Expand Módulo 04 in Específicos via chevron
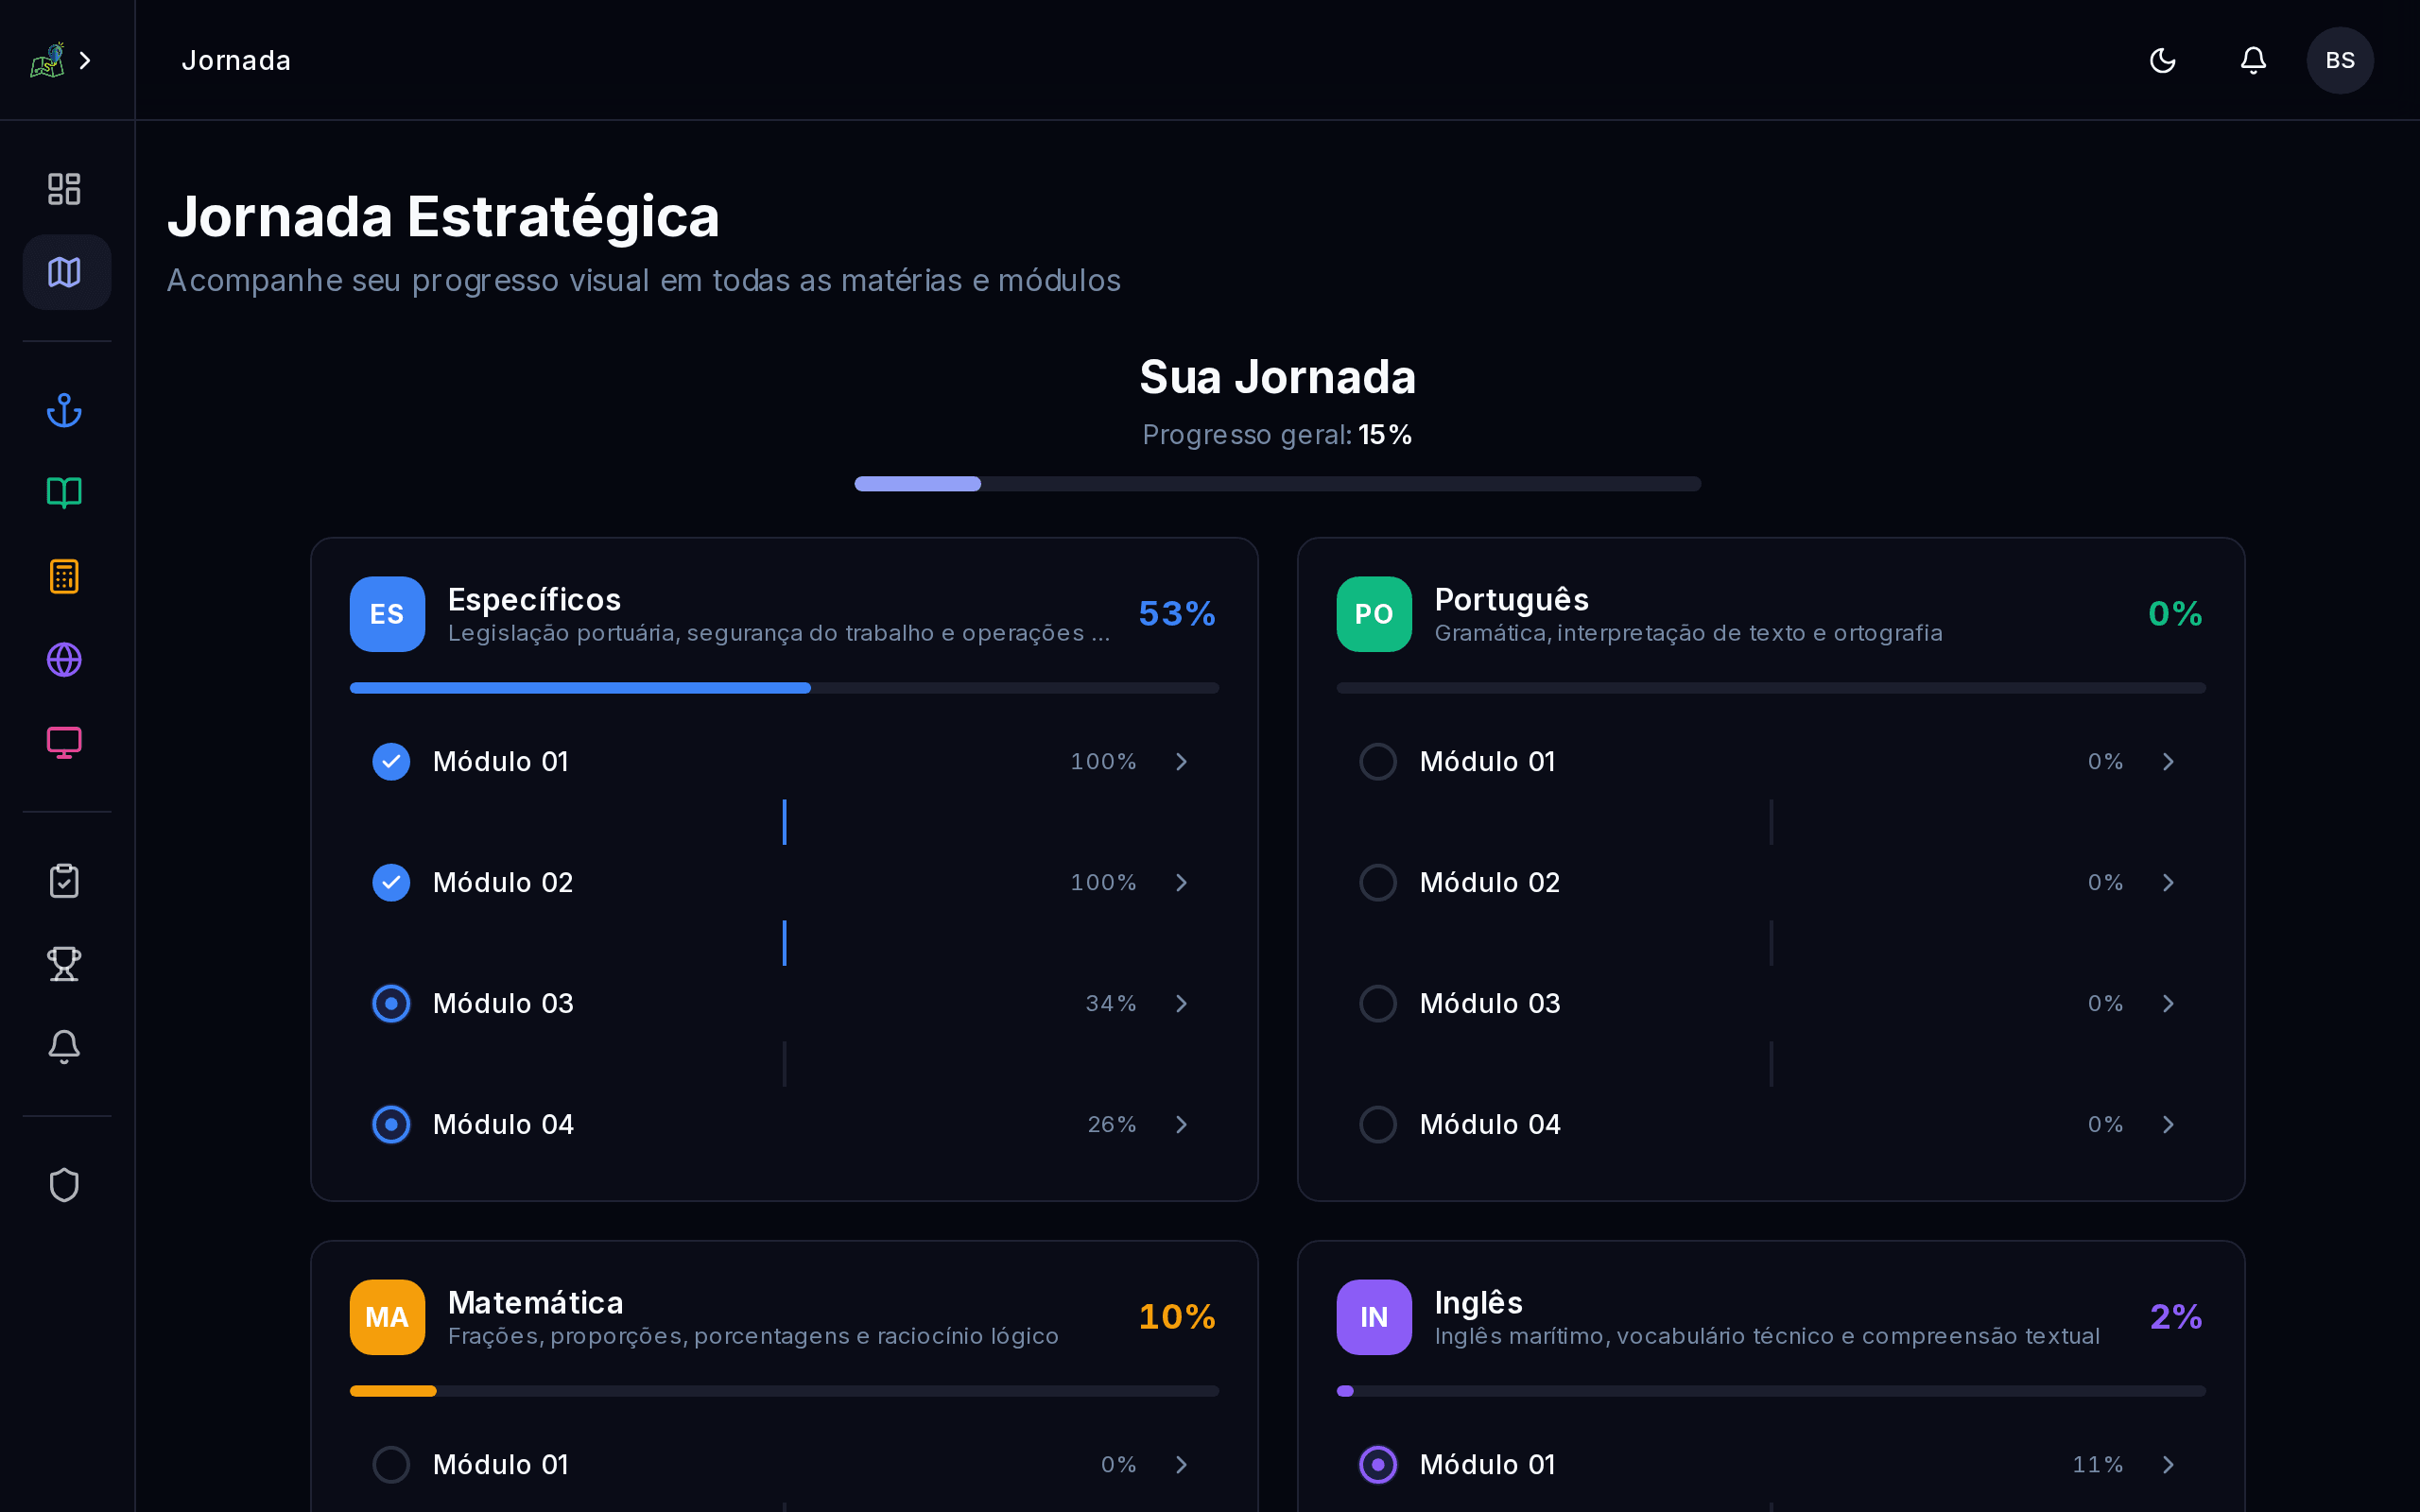The height and width of the screenshot is (1512, 2420). 1182,1124
